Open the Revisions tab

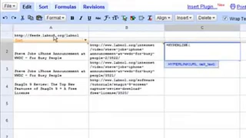click(94, 7)
